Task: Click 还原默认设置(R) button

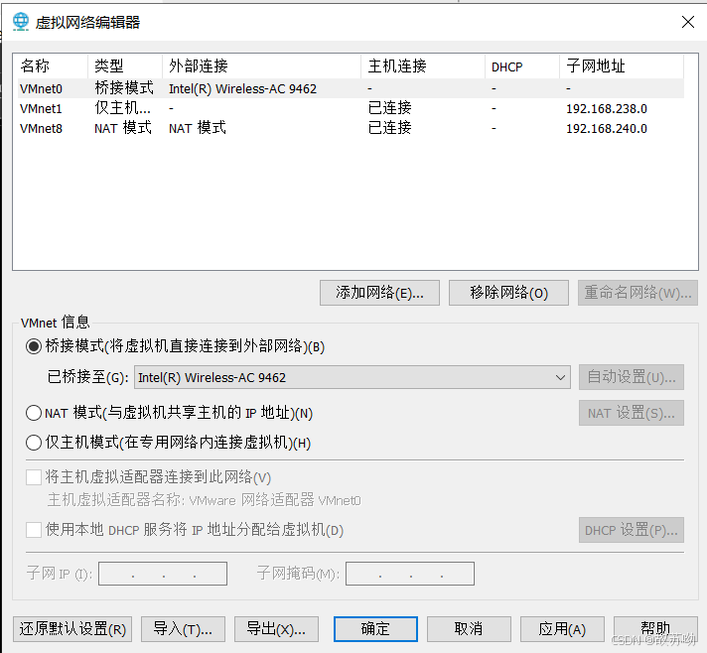Action: click(x=72, y=629)
